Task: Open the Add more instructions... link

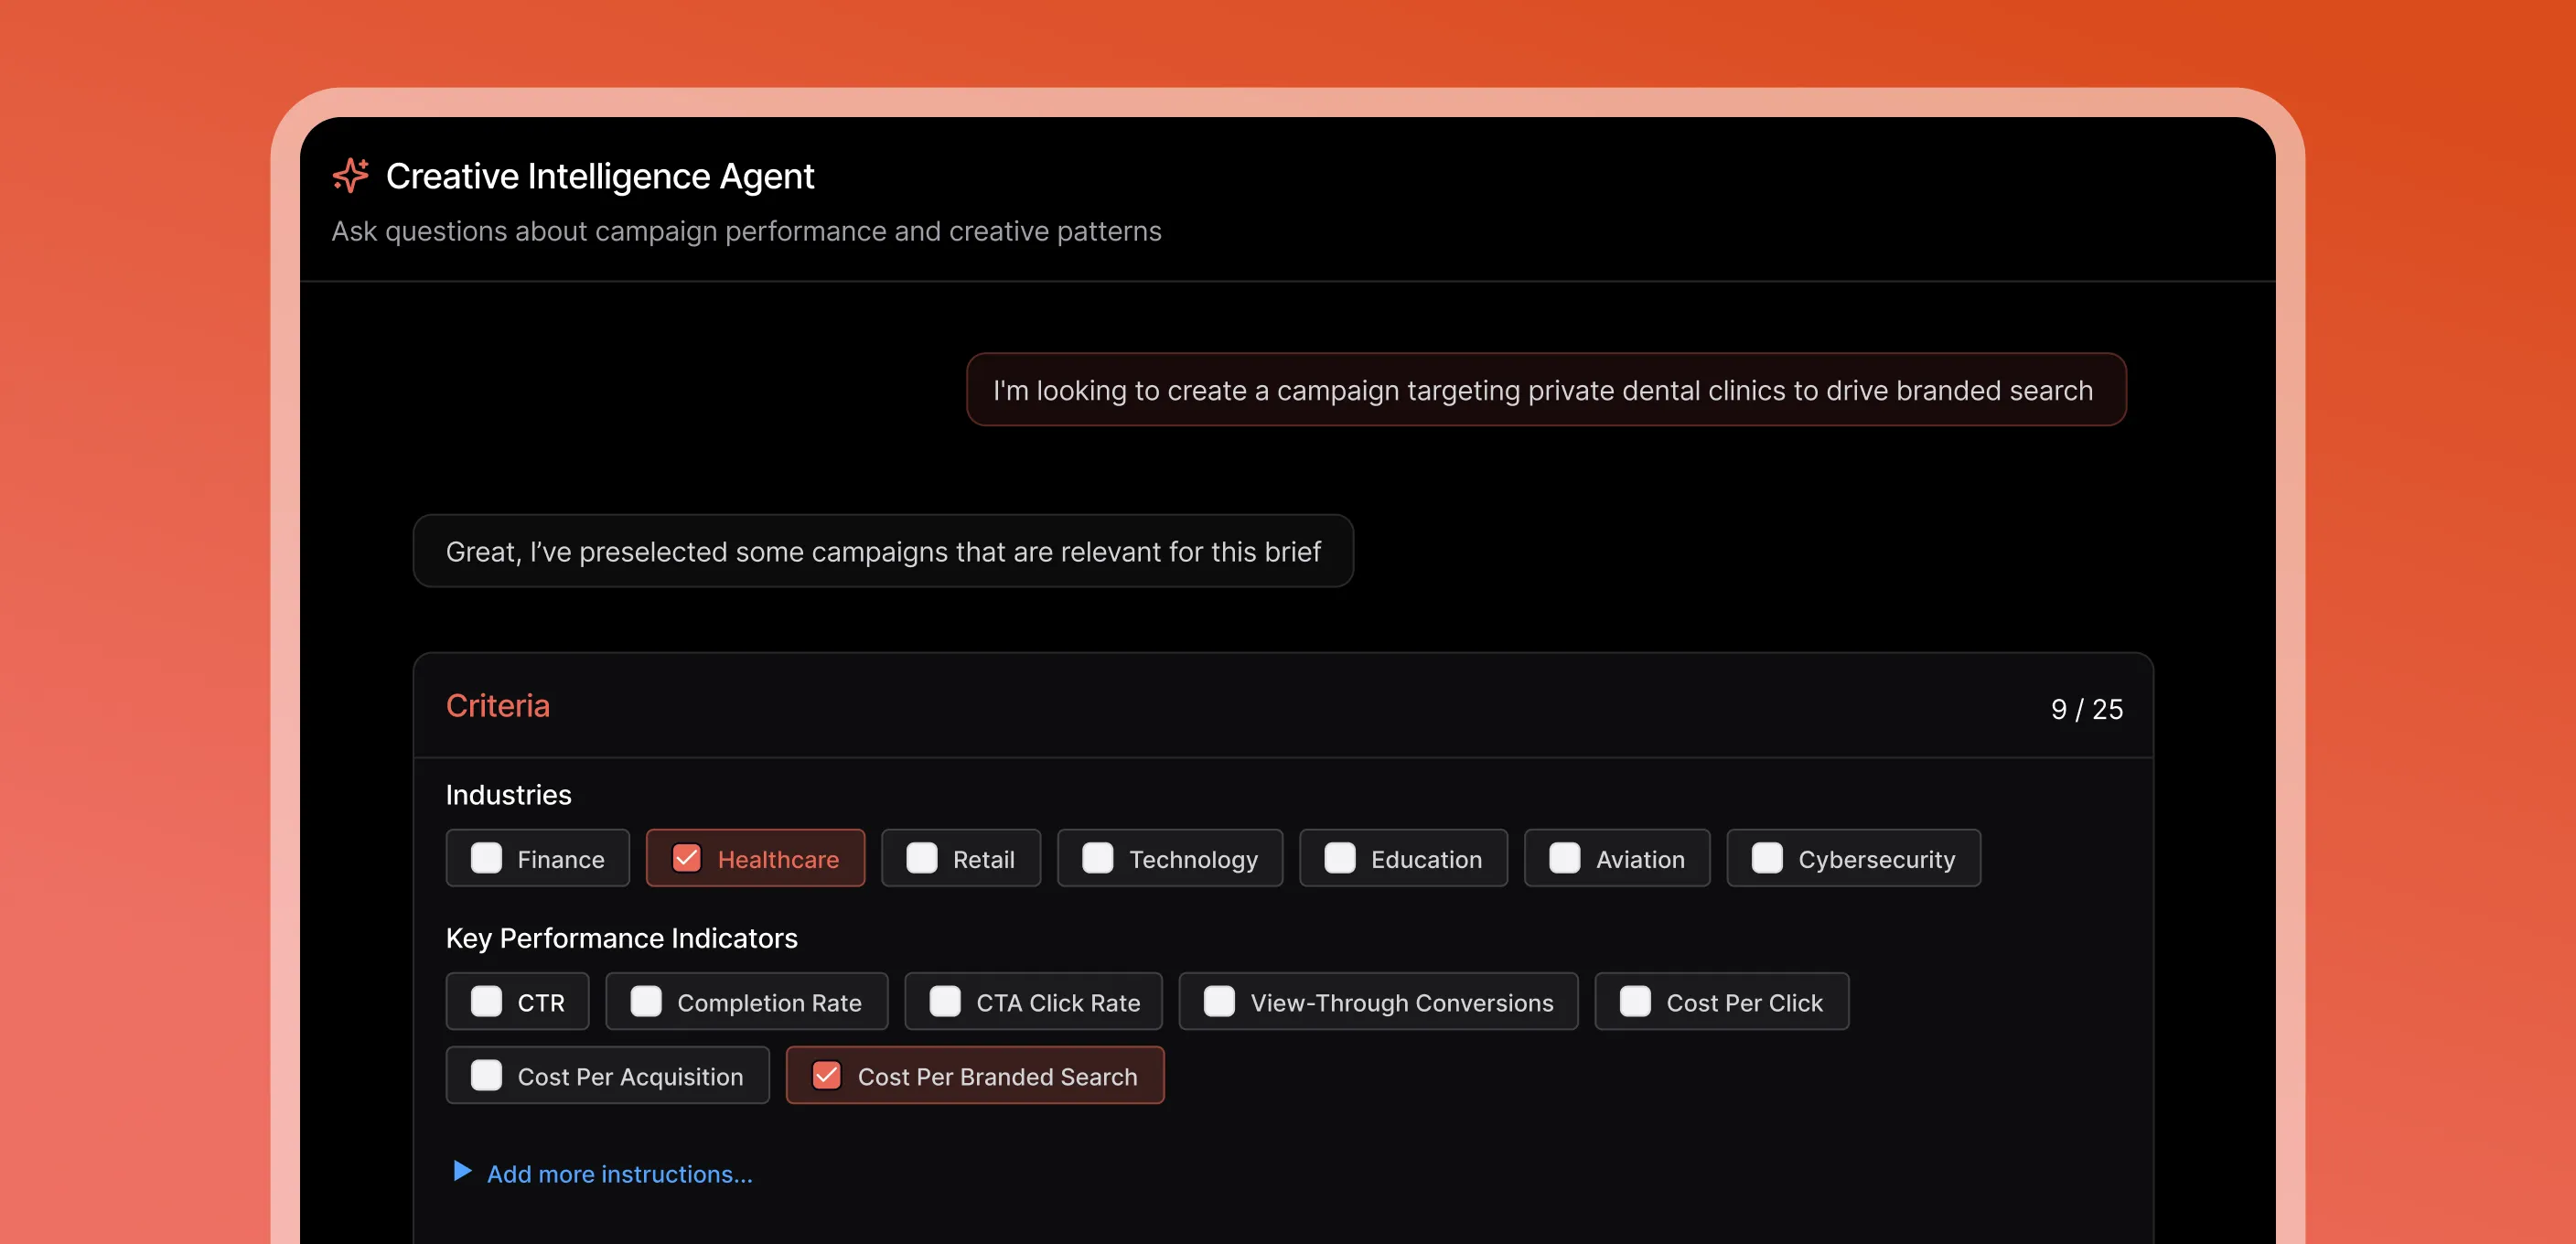Action: (x=619, y=1174)
